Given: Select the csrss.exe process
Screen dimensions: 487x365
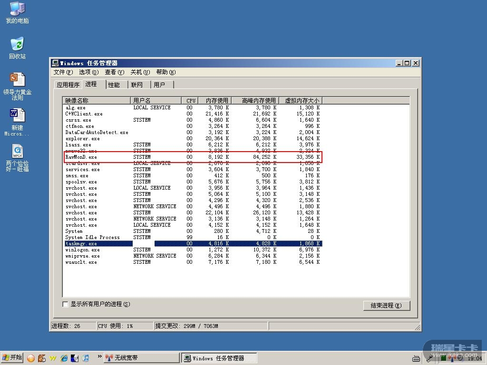Looking at the screenshot, I should click(x=193, y=120).
